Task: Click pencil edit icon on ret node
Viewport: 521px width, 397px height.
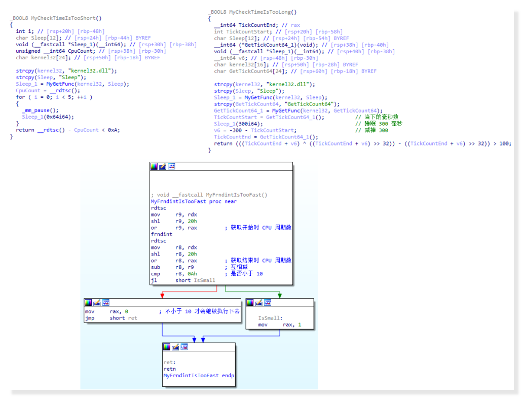Action: pos(176,347)
